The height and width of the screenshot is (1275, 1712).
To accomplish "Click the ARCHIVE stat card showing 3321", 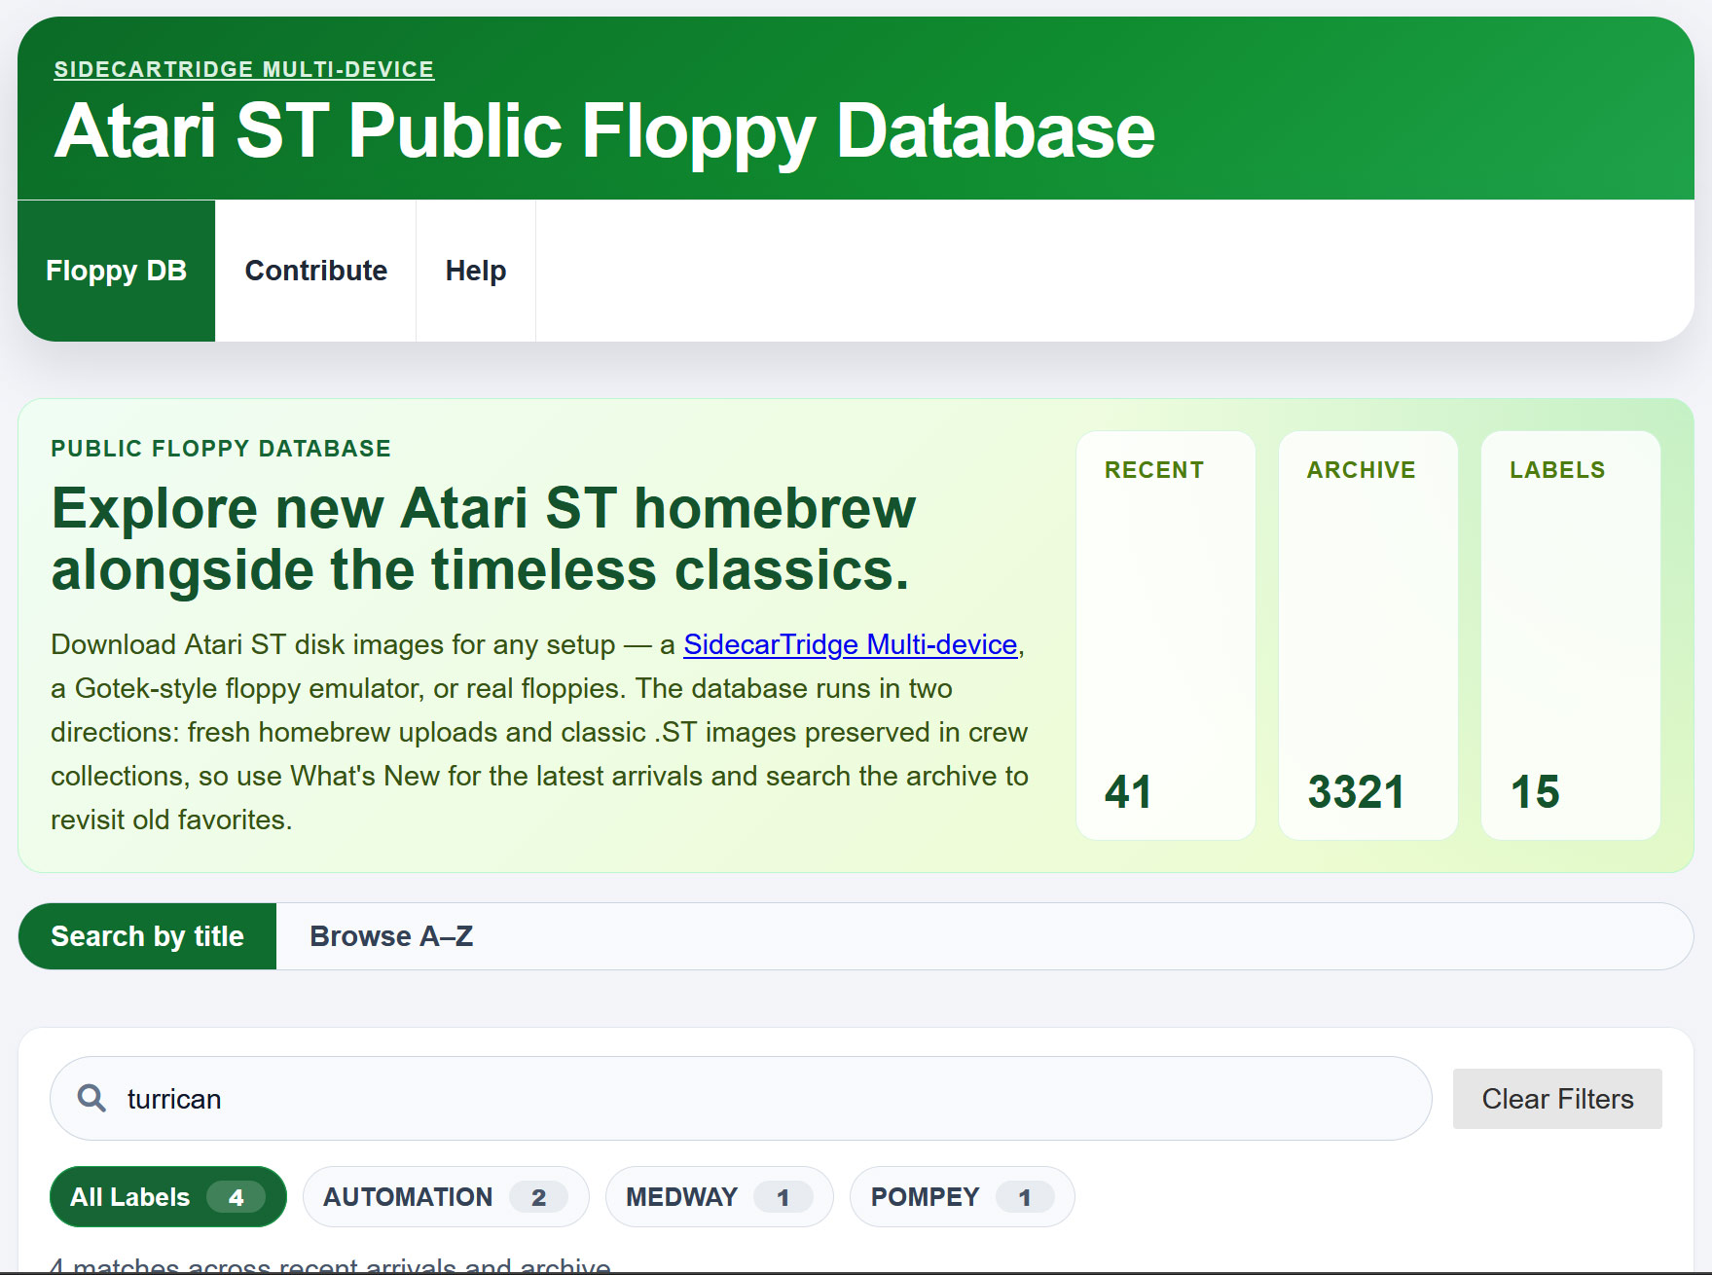I will pos(1368,636).
